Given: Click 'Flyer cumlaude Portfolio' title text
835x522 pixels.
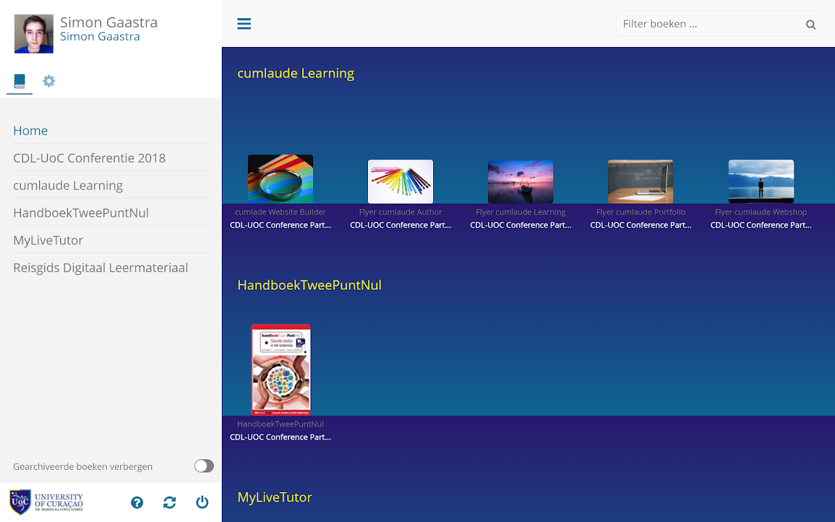Looking at the screenshot, I should tap(641, 212).
